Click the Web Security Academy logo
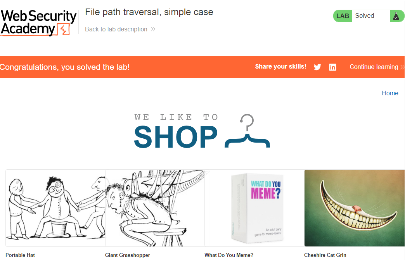The image size is (405, 260). coord(39,23)
